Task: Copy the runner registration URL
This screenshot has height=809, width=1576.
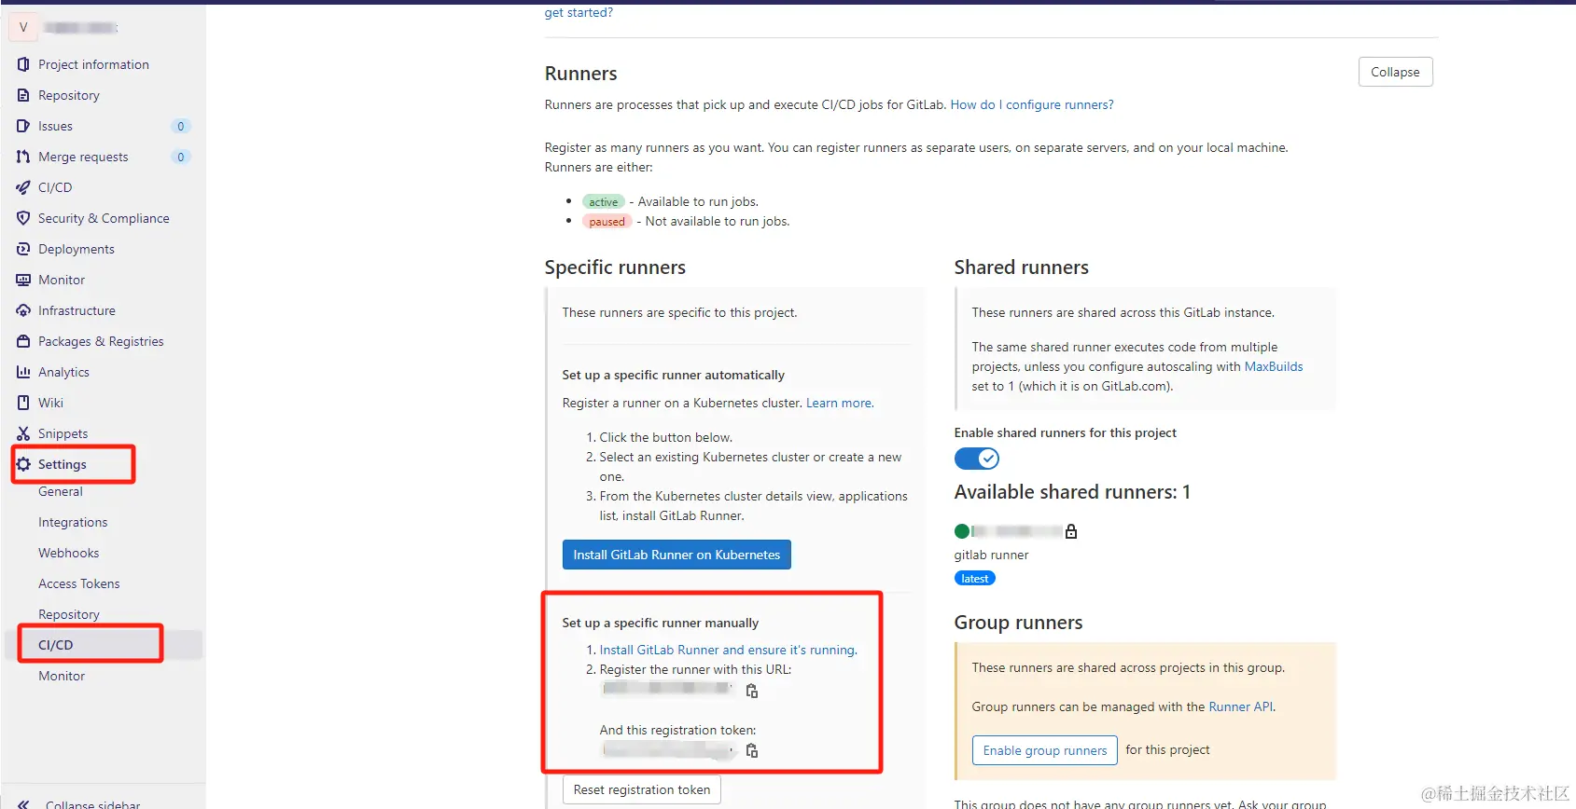Action: (x=752, y=691)
